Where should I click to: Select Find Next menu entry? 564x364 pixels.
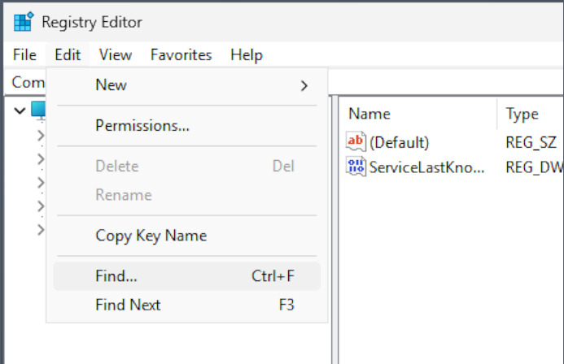(186, 305)
